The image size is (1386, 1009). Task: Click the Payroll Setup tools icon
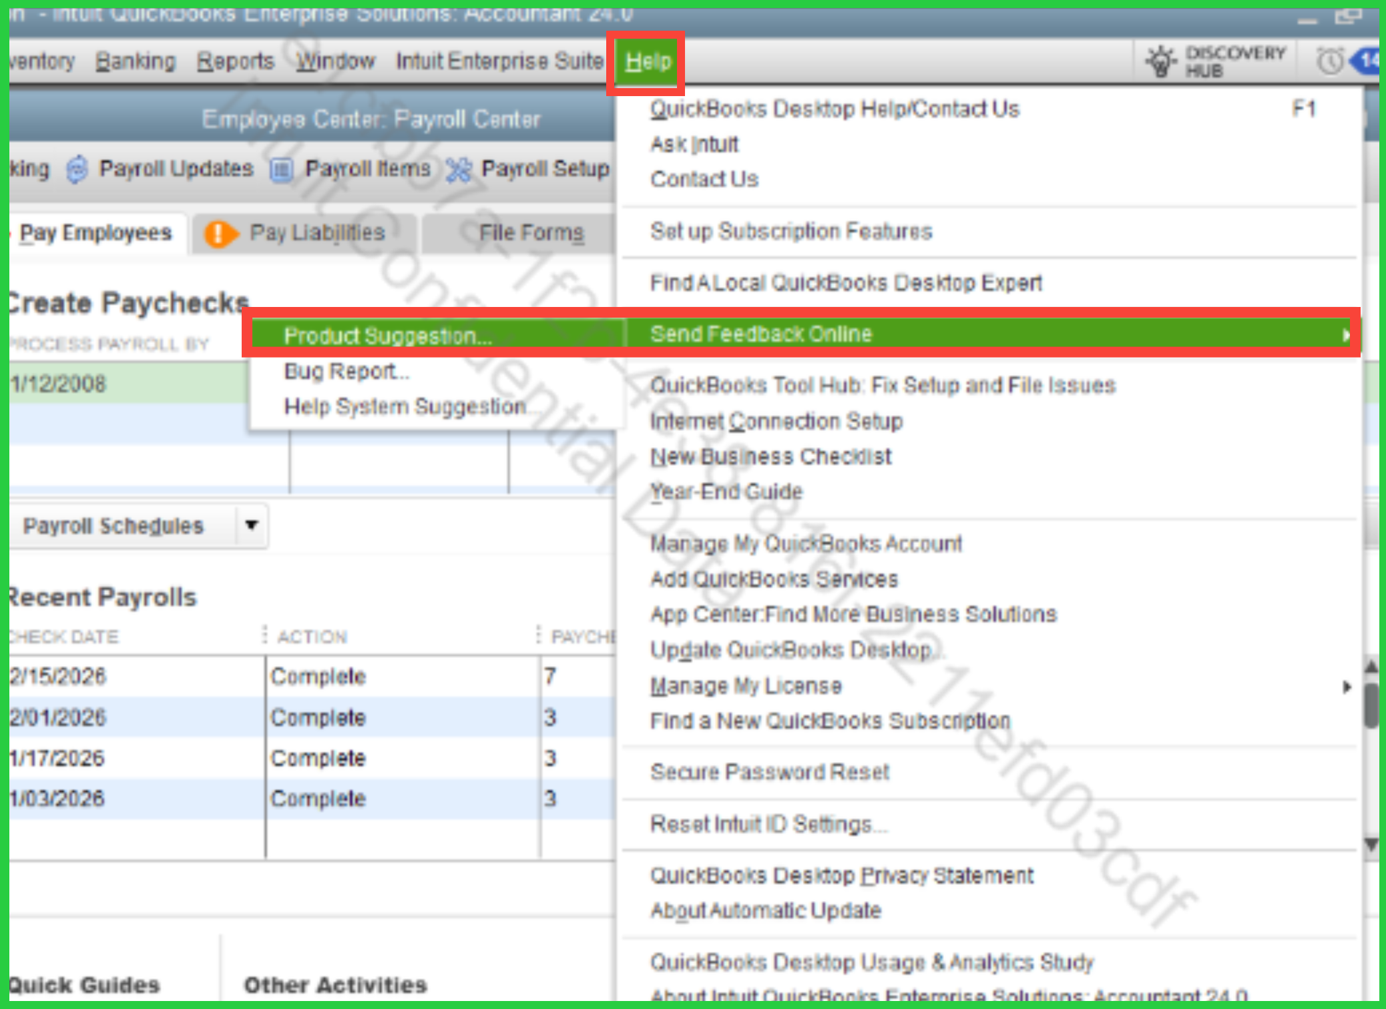[x=459, y=170]
